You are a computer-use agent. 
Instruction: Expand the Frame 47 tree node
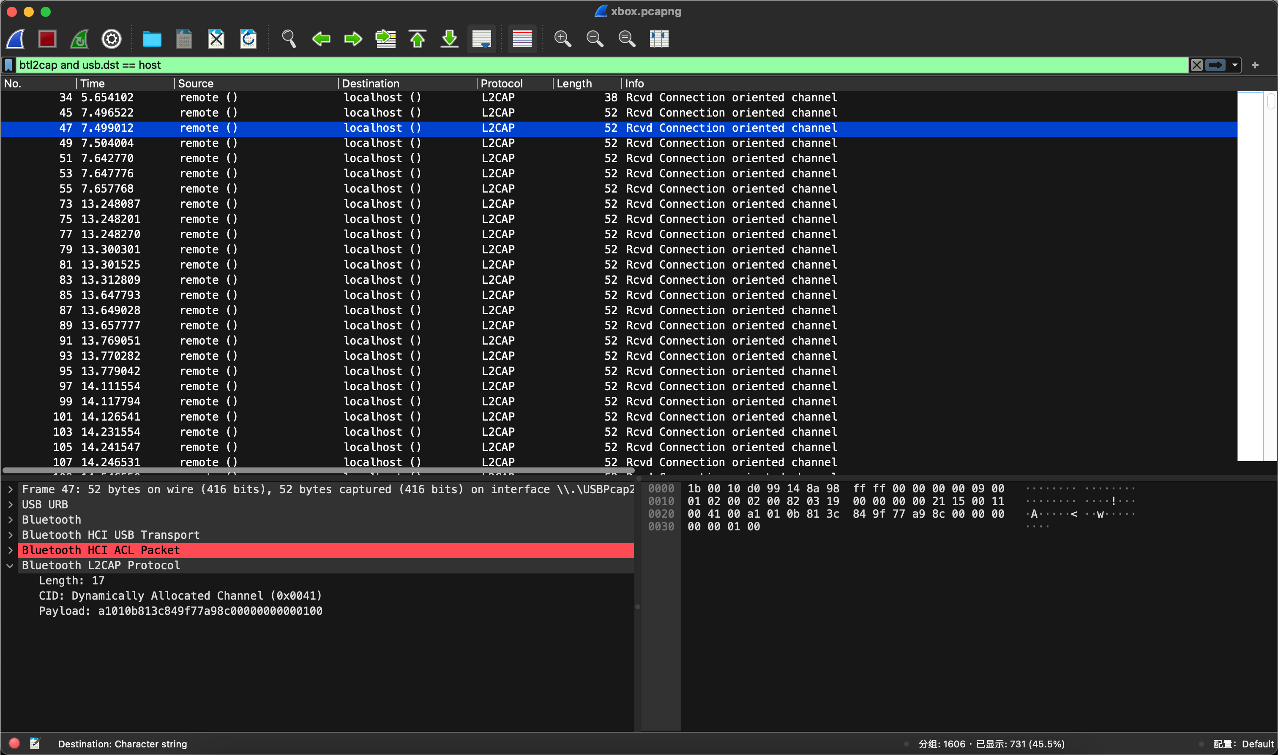[x=10, y=489]
